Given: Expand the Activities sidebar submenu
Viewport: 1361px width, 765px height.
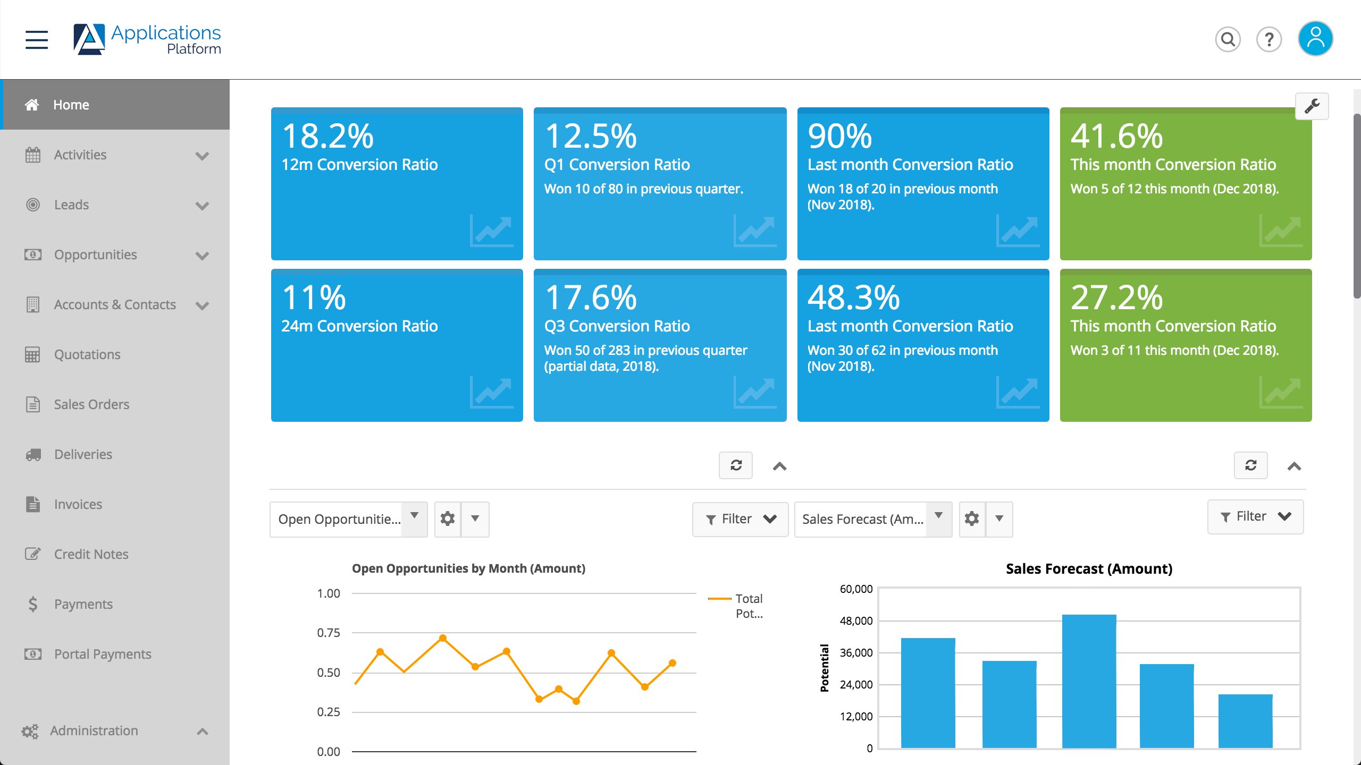Looking at the screenshot, I should coord(202,156).
